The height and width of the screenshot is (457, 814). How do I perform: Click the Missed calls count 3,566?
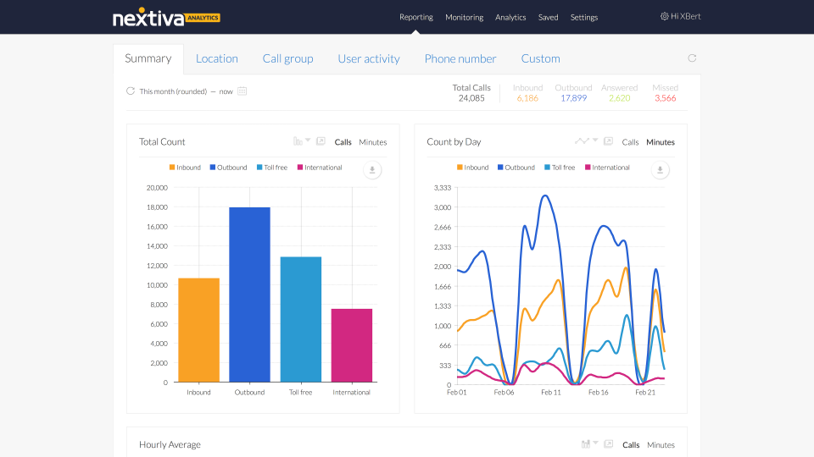coord(665,98)
